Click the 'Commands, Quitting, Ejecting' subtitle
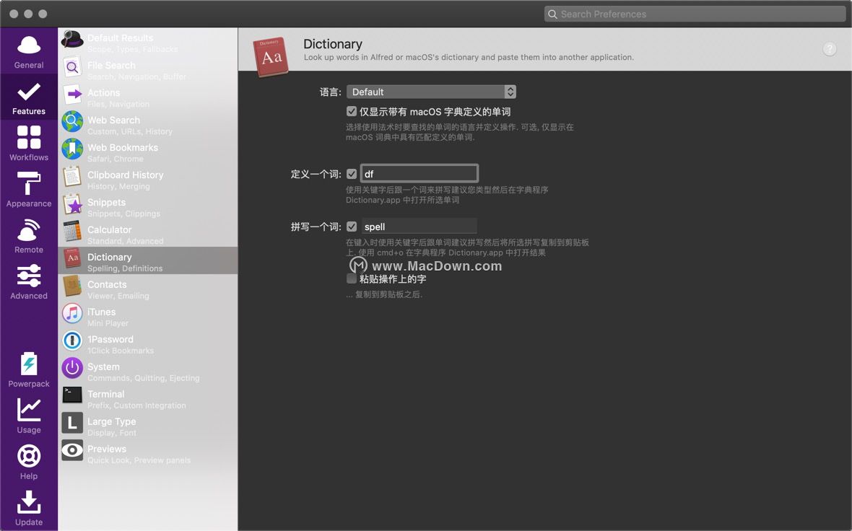852x531 pixels. [x=144, y=379]
